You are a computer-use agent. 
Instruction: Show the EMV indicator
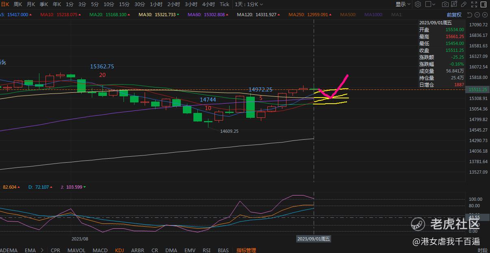point(190,250)
